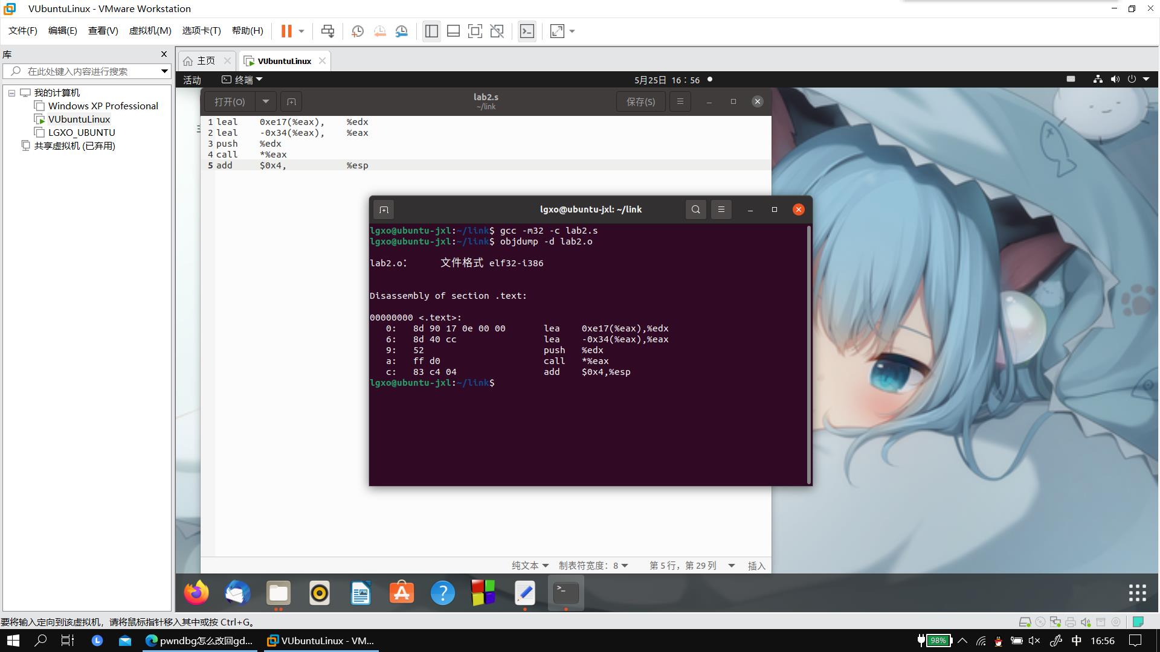This screenshot has width=1160, height=652.
Task: Close the VUbuntuLinux tab
Action: [x=323, y=61]
